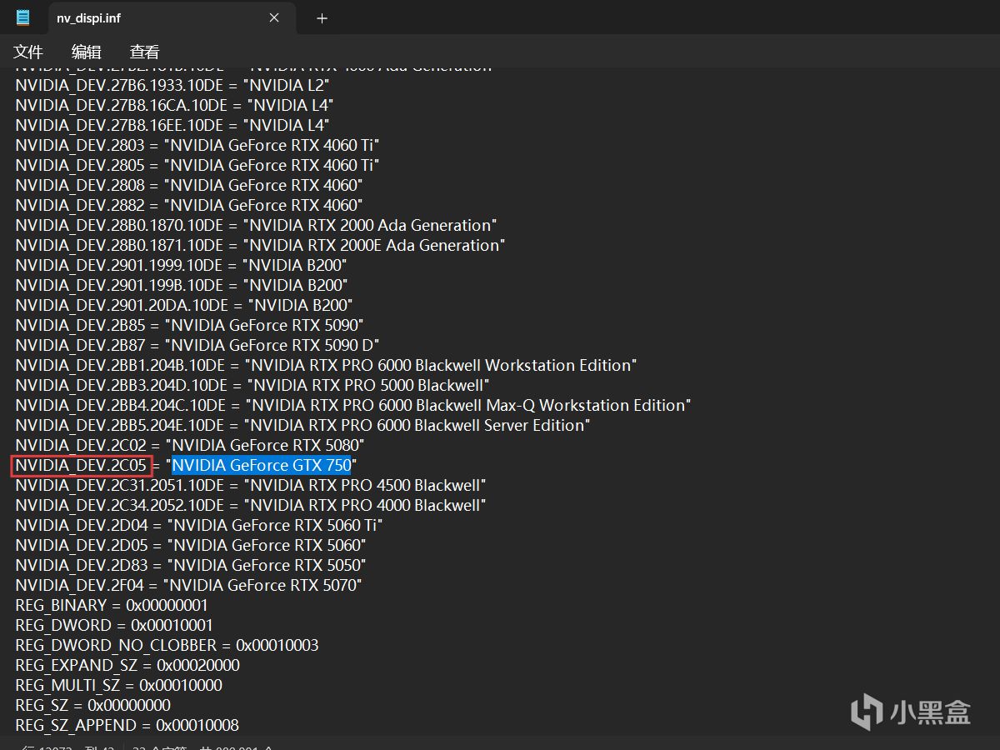Image resolution: width=1000 pixels, height=750 pixels.
Task: Click line NVIDIA_DEV.2D83 RTX 5050
Action: click(x=190, y=565)
